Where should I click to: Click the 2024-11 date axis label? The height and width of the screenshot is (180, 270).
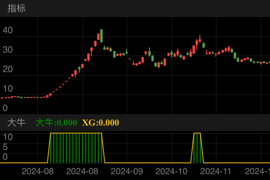click(216, 171)
